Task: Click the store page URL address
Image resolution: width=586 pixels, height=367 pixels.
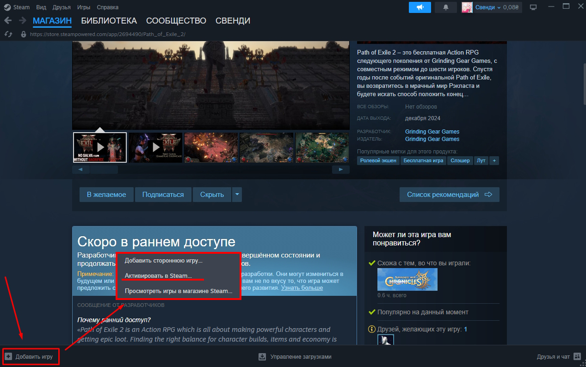Action: (x=108, y=34)
